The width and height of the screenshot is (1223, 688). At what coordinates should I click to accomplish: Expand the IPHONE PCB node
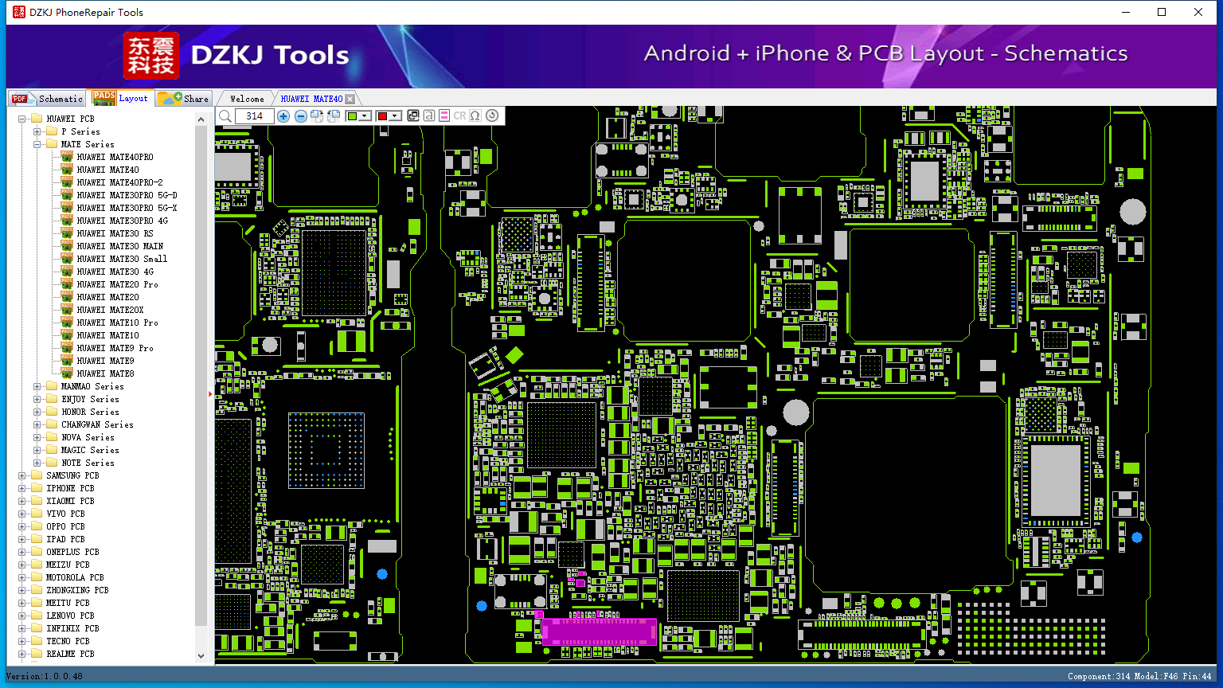(x=22, y=488)
